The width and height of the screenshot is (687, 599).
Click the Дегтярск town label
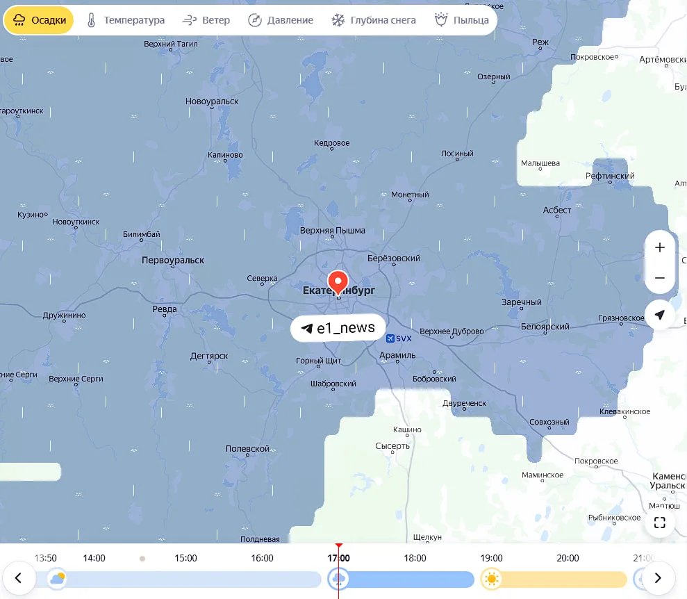(x=209, y=356)
